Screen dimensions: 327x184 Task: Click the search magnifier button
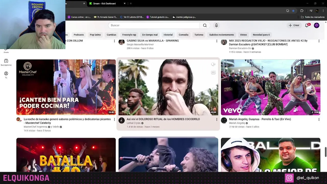[x=205, y=25]
